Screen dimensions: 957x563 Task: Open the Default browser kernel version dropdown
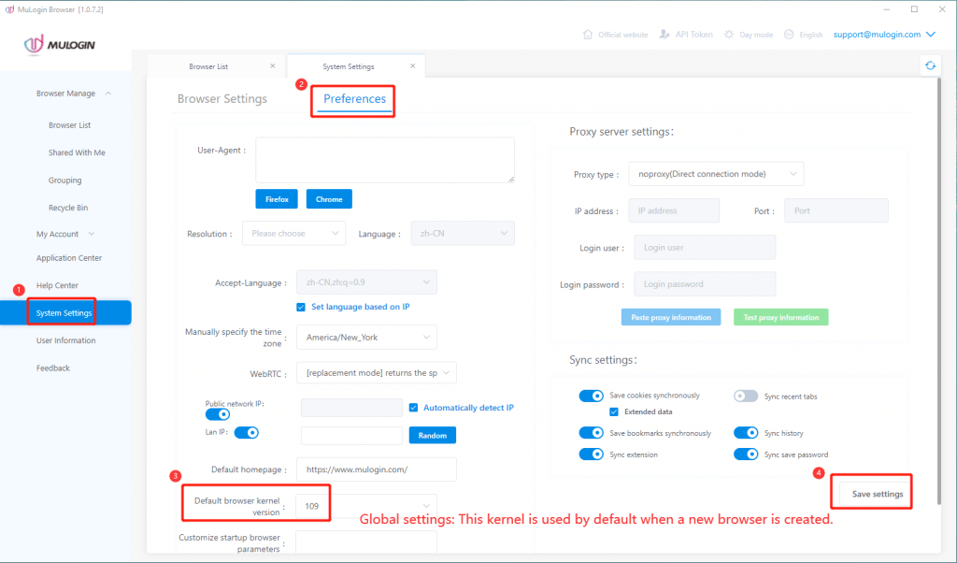(x=366, y=506)
